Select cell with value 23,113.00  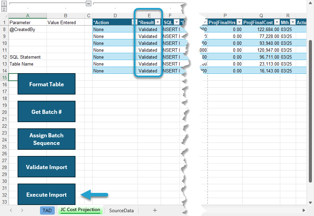pyautogui.click(x=261, y=64)
